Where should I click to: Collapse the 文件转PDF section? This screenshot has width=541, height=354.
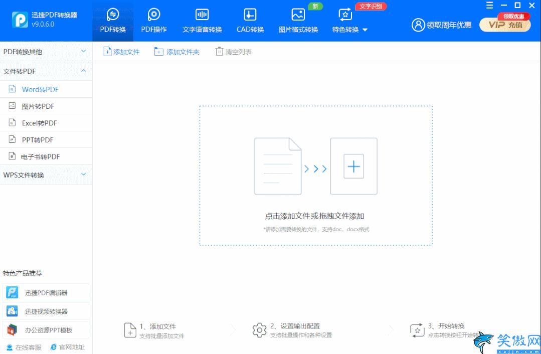46,71
